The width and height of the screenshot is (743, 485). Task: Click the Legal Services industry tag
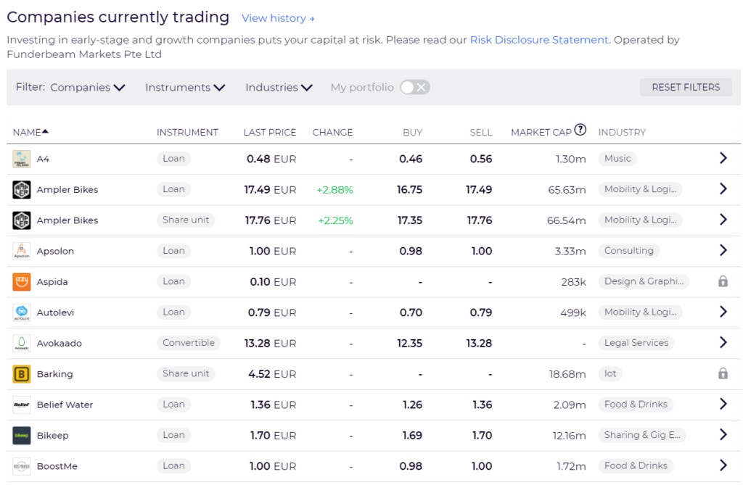click(x=636, y=343)
